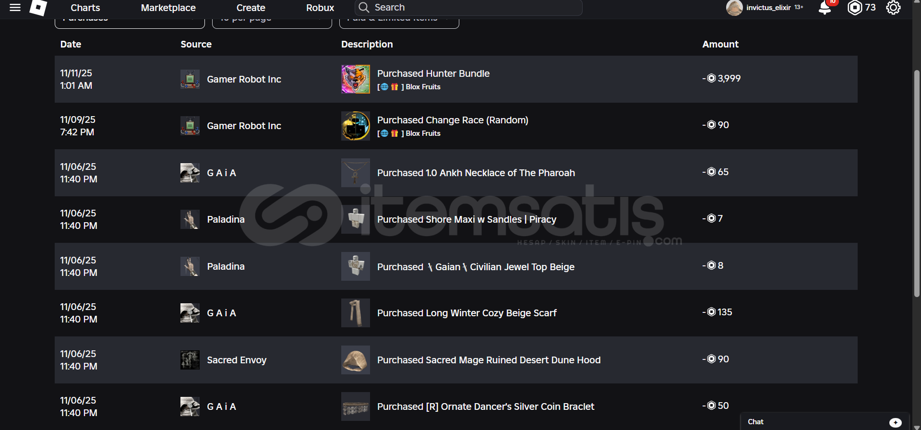Click the Search input field
Screen dimensions: 921x430
(x=475, y=8)
